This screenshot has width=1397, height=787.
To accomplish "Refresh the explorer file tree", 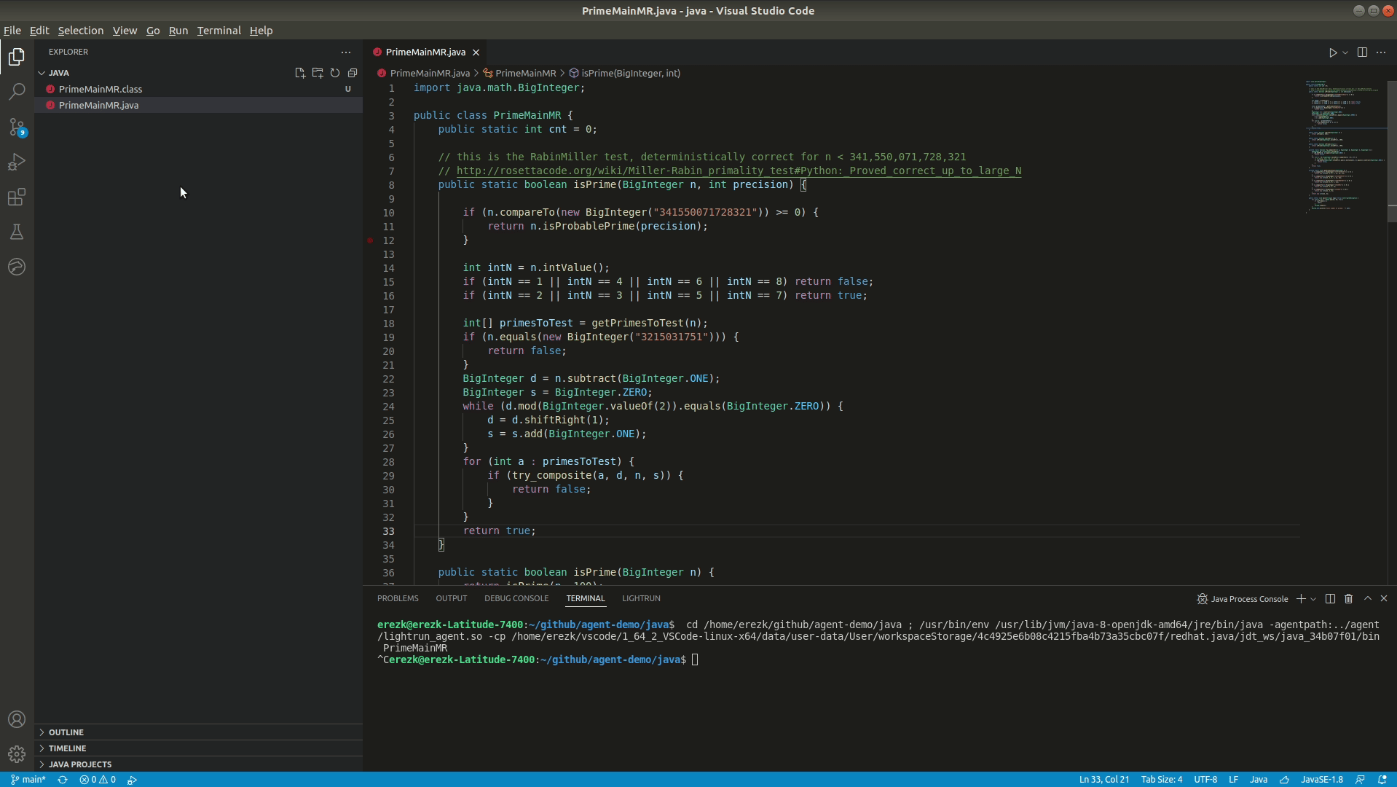I will point(335,73).
